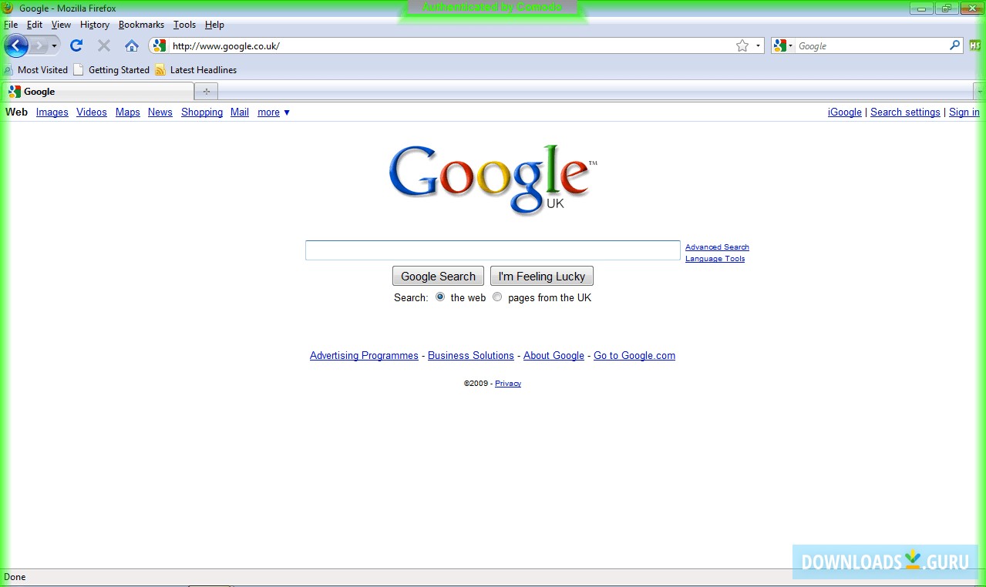This screenshot has width=986, height=587.
Task: Open the Shopping link
Action: pyautogui.click(x=202, y=112)
